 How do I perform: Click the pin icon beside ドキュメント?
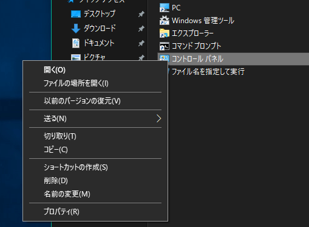coord(141,43)
